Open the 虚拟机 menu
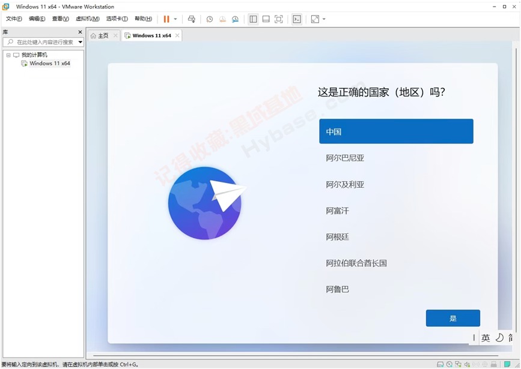Viewport: 521px width, 369px height. pos(87,19)
